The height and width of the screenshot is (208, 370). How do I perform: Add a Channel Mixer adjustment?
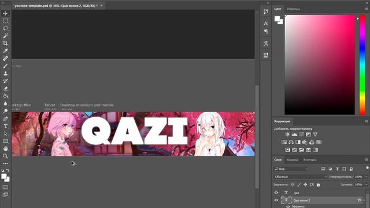[312, 142]
